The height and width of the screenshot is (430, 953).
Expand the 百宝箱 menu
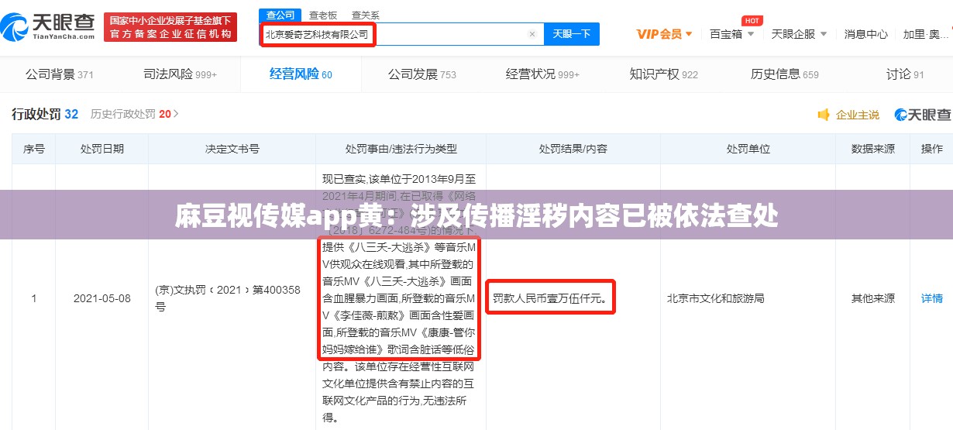pyautogui.click(x=731, y=34)
